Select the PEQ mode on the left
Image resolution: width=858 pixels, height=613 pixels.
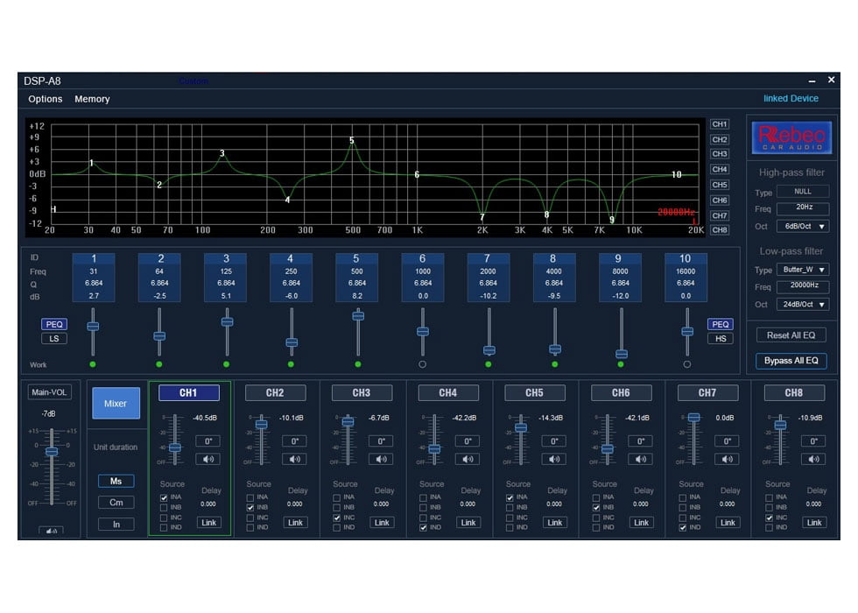click(54, 323)
